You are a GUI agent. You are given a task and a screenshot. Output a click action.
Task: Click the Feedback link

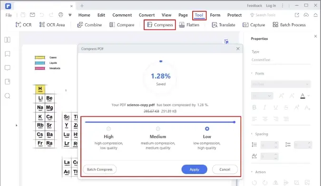point(254,6)
